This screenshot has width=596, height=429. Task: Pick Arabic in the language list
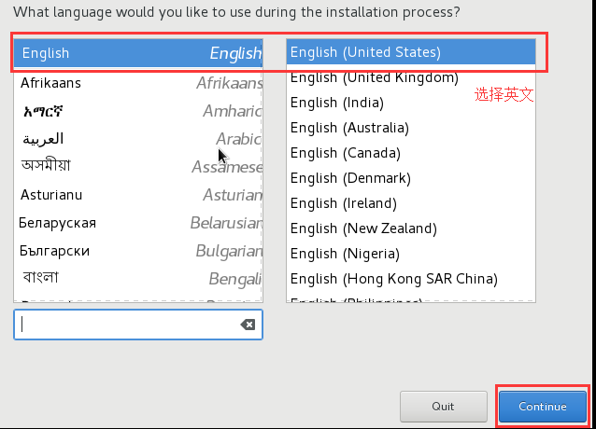138,139
